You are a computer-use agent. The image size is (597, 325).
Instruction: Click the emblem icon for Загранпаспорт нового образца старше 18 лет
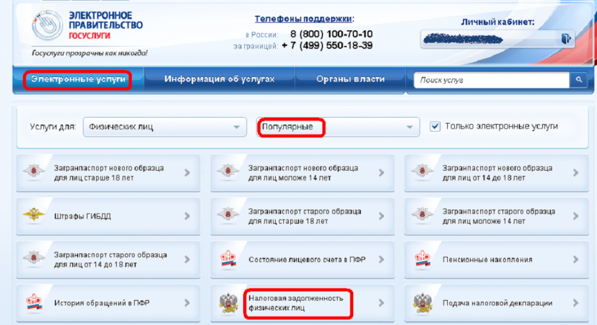click(34, 172)
